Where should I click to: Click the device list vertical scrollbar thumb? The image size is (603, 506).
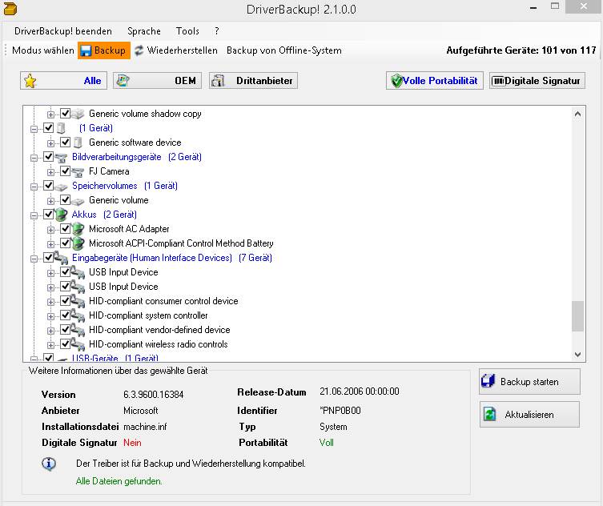[577, 316]
